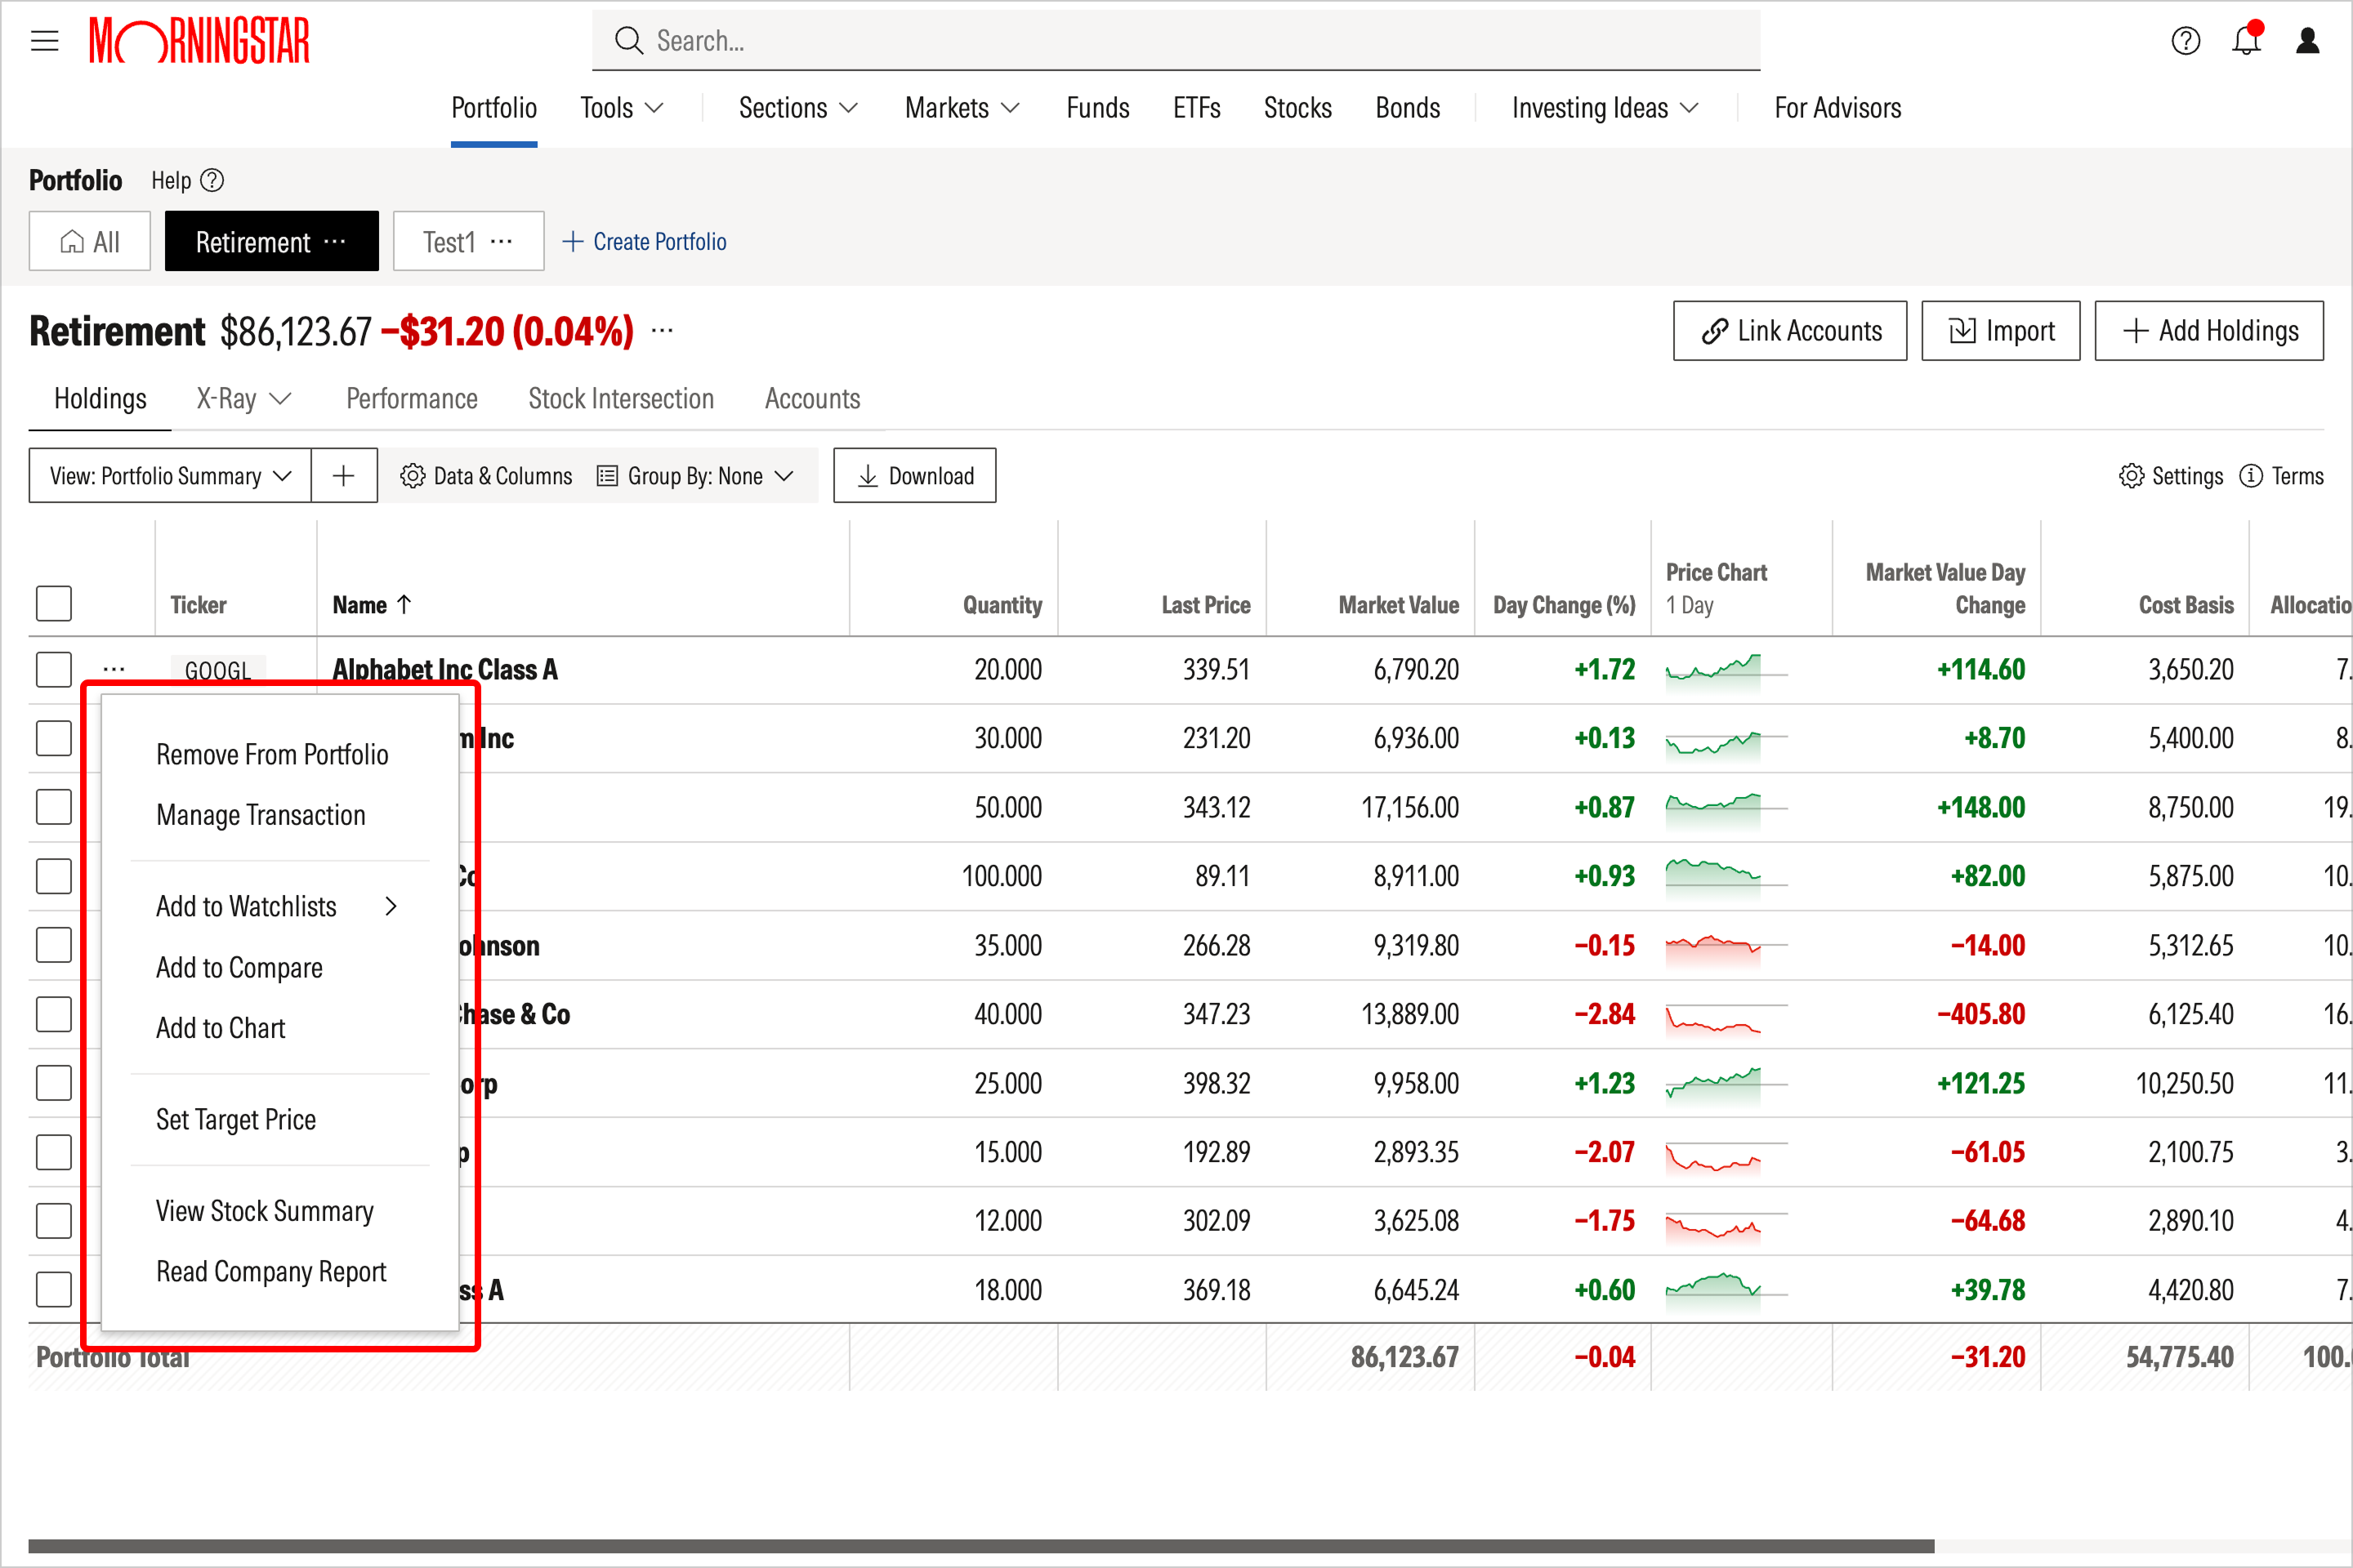Expand the Tools dropdown in navigation
This screenshot has height=1568, width=2353.
621,108
